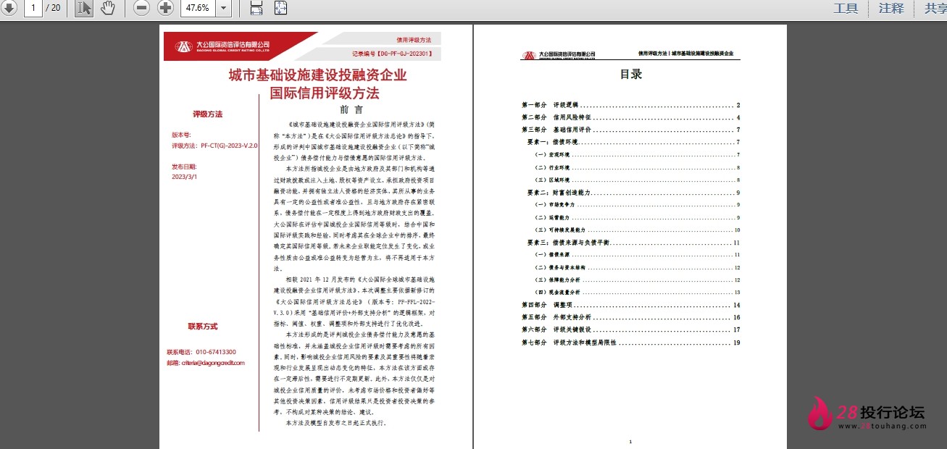
Task: Open contents entry （二）运营能力
Action: point(637,217)
